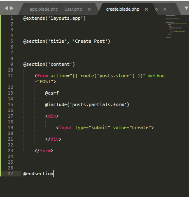Screen dimensions: 189x197
Task: Click the closing div tag
Action: (53, 139)
